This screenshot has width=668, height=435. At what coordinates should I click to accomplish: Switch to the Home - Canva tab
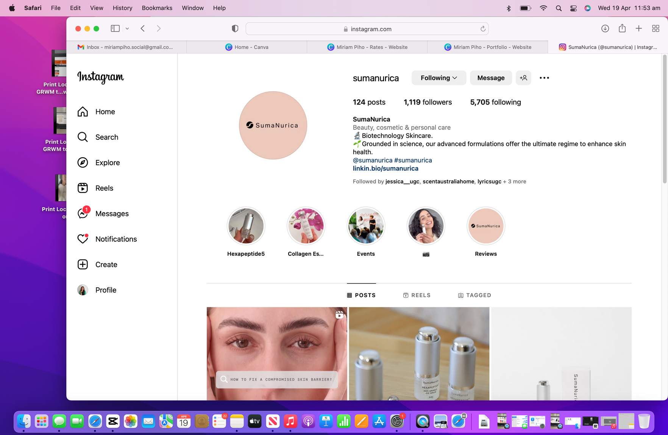[x=247, y=47]
